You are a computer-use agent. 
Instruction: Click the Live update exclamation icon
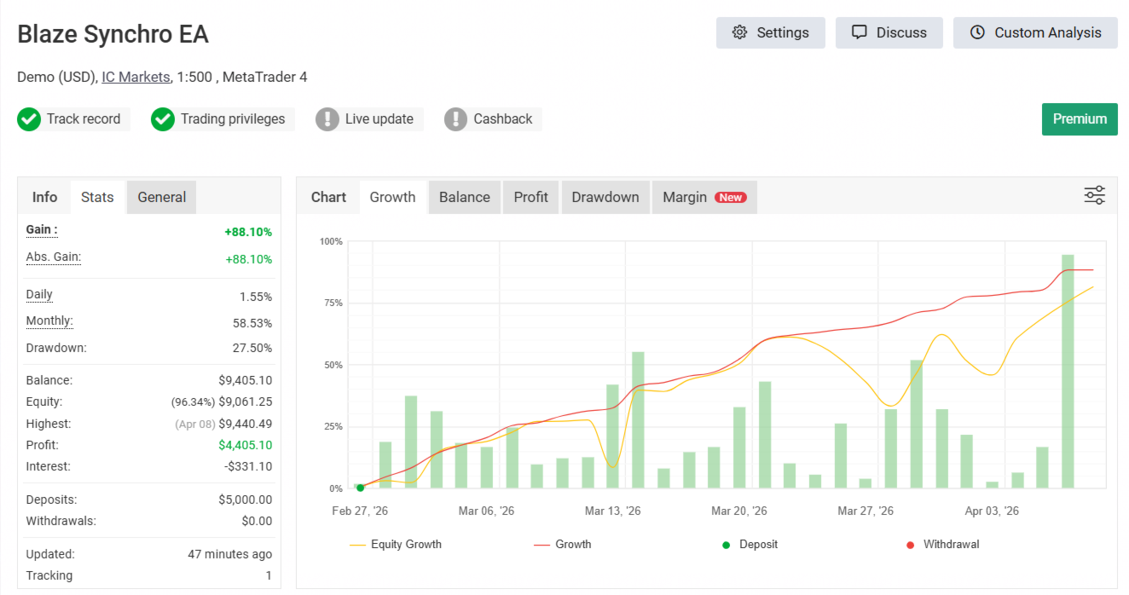(327, 119)
